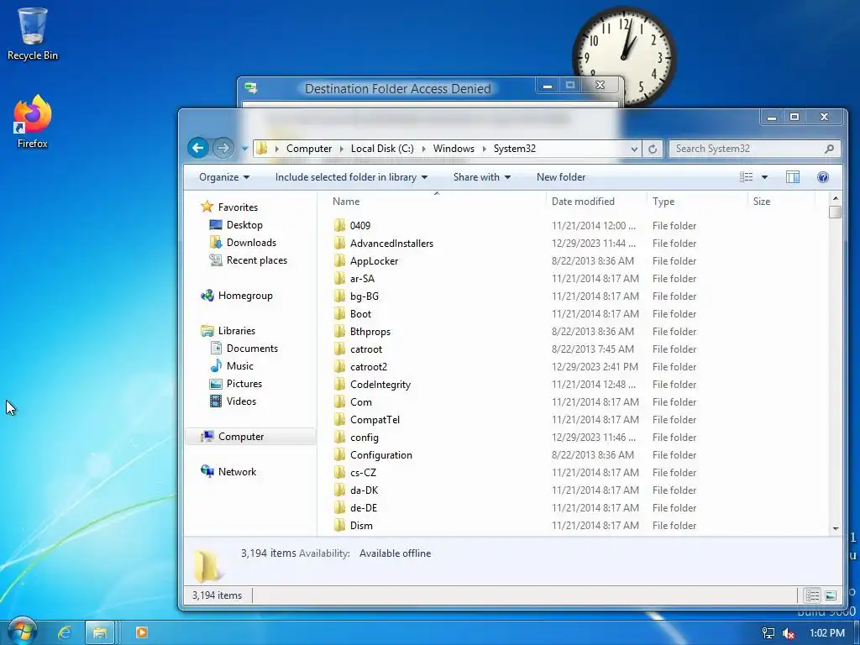Select Libraries in navigation pane

[x=228, y=331]
